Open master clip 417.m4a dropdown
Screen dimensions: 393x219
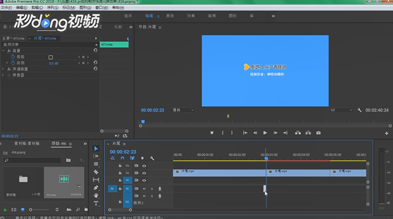tap(30, 38)
